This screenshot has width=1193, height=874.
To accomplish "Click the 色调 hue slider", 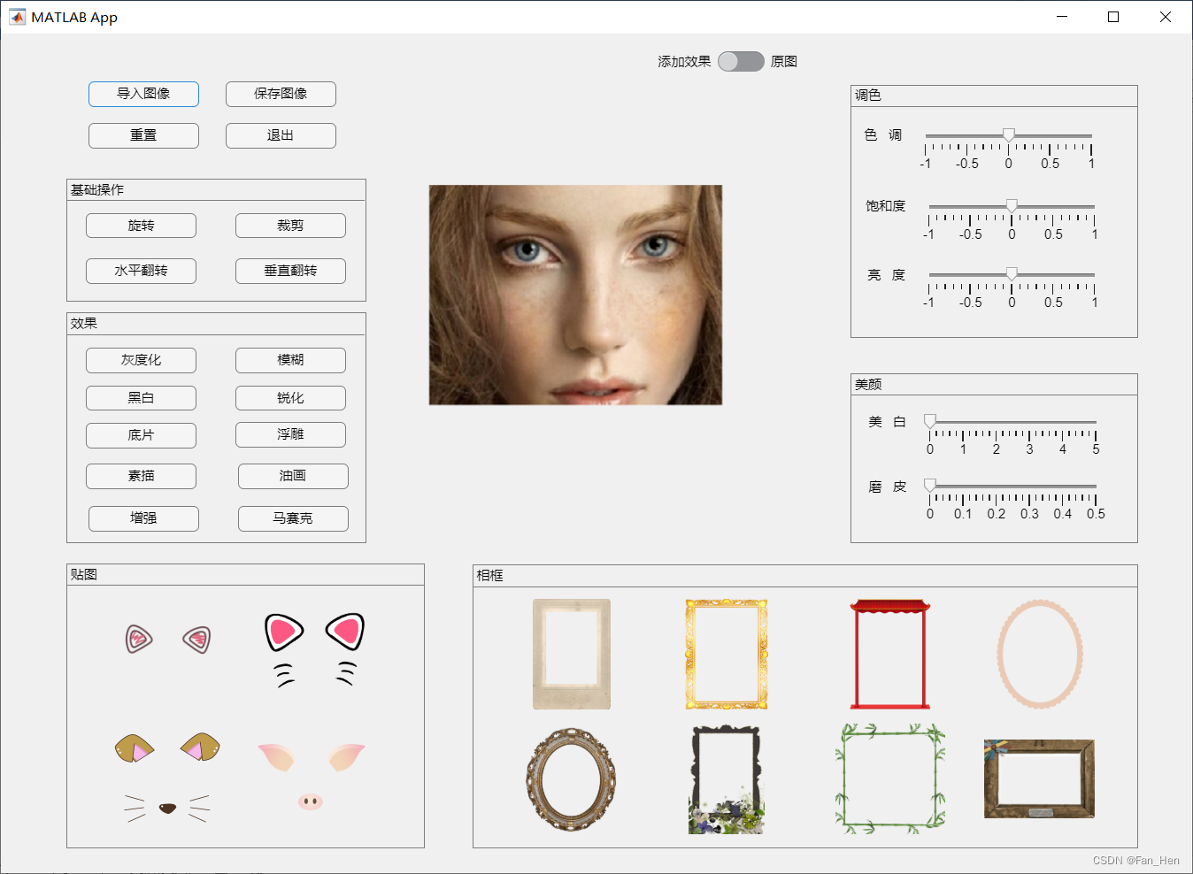I will coord(1008,137).
